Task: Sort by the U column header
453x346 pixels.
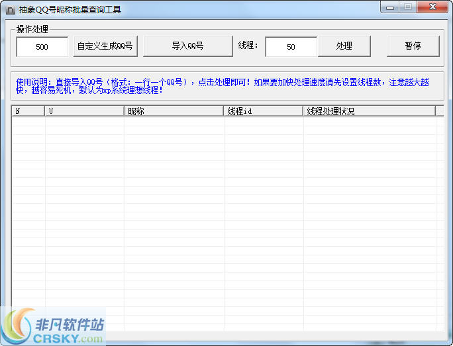Action: pos(84,111)
